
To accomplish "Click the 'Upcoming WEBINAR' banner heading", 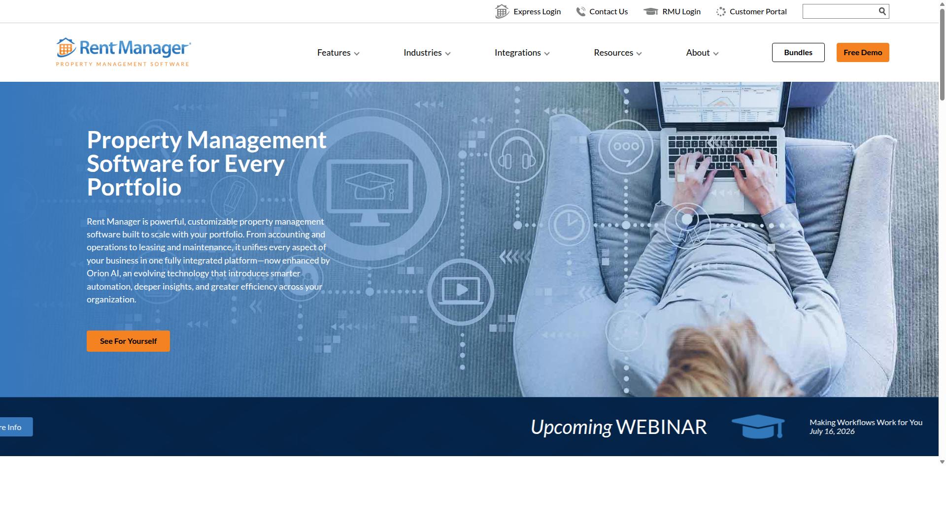I will click(619, 427).
